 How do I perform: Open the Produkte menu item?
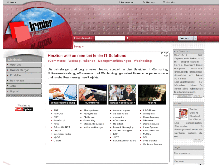pyautogui.click(x=24, y=75)
